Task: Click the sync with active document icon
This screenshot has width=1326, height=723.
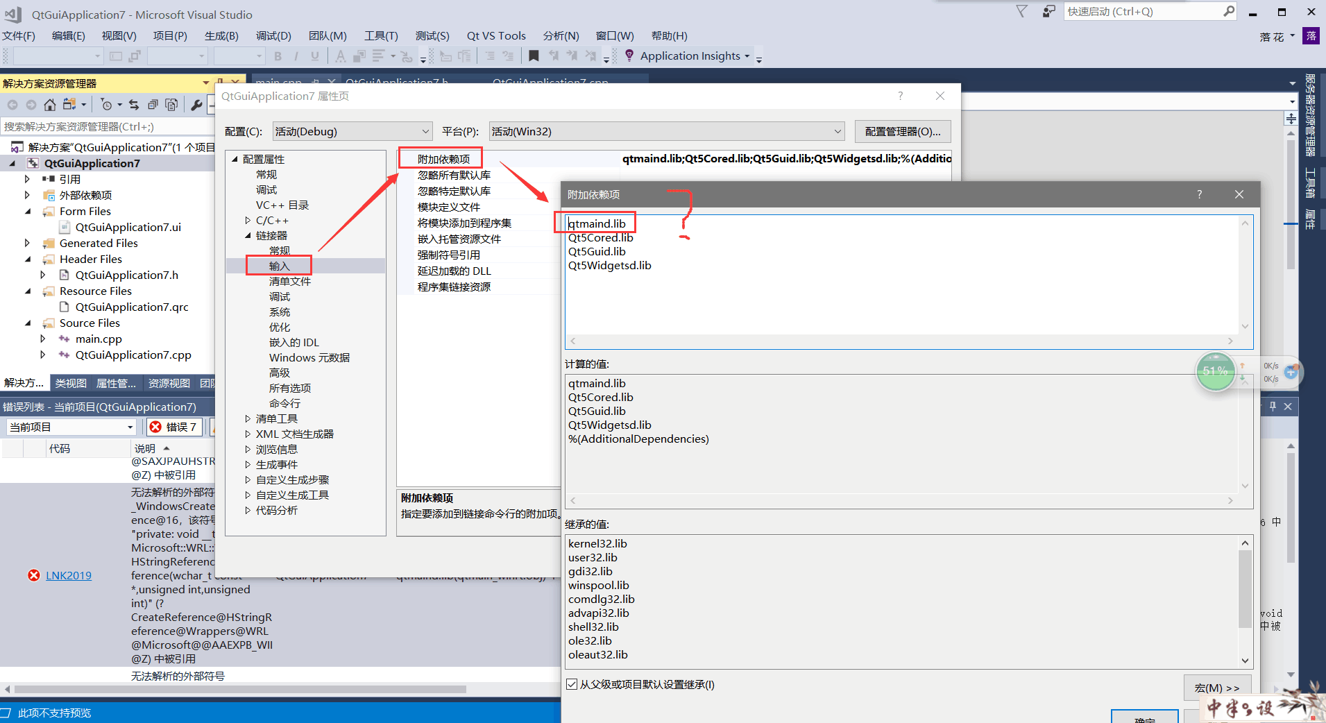Action: click(134, 105)
